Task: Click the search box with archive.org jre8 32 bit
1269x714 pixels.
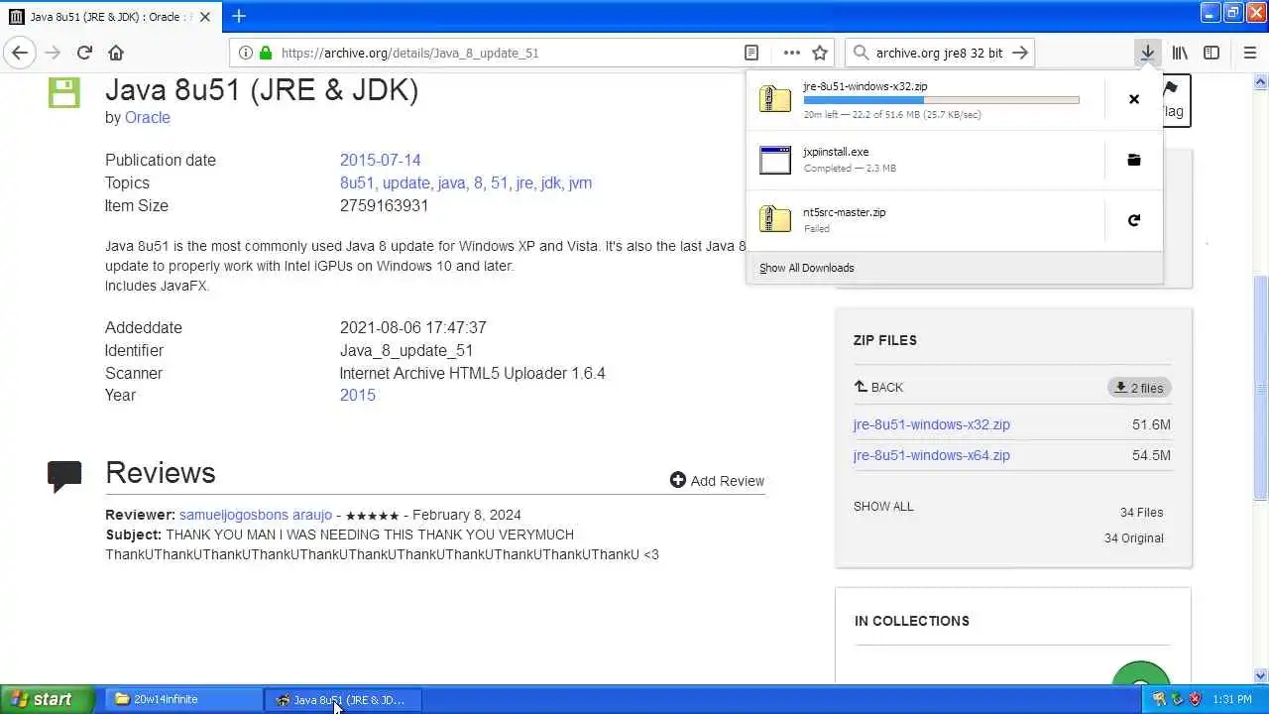Action: (939, 53)
